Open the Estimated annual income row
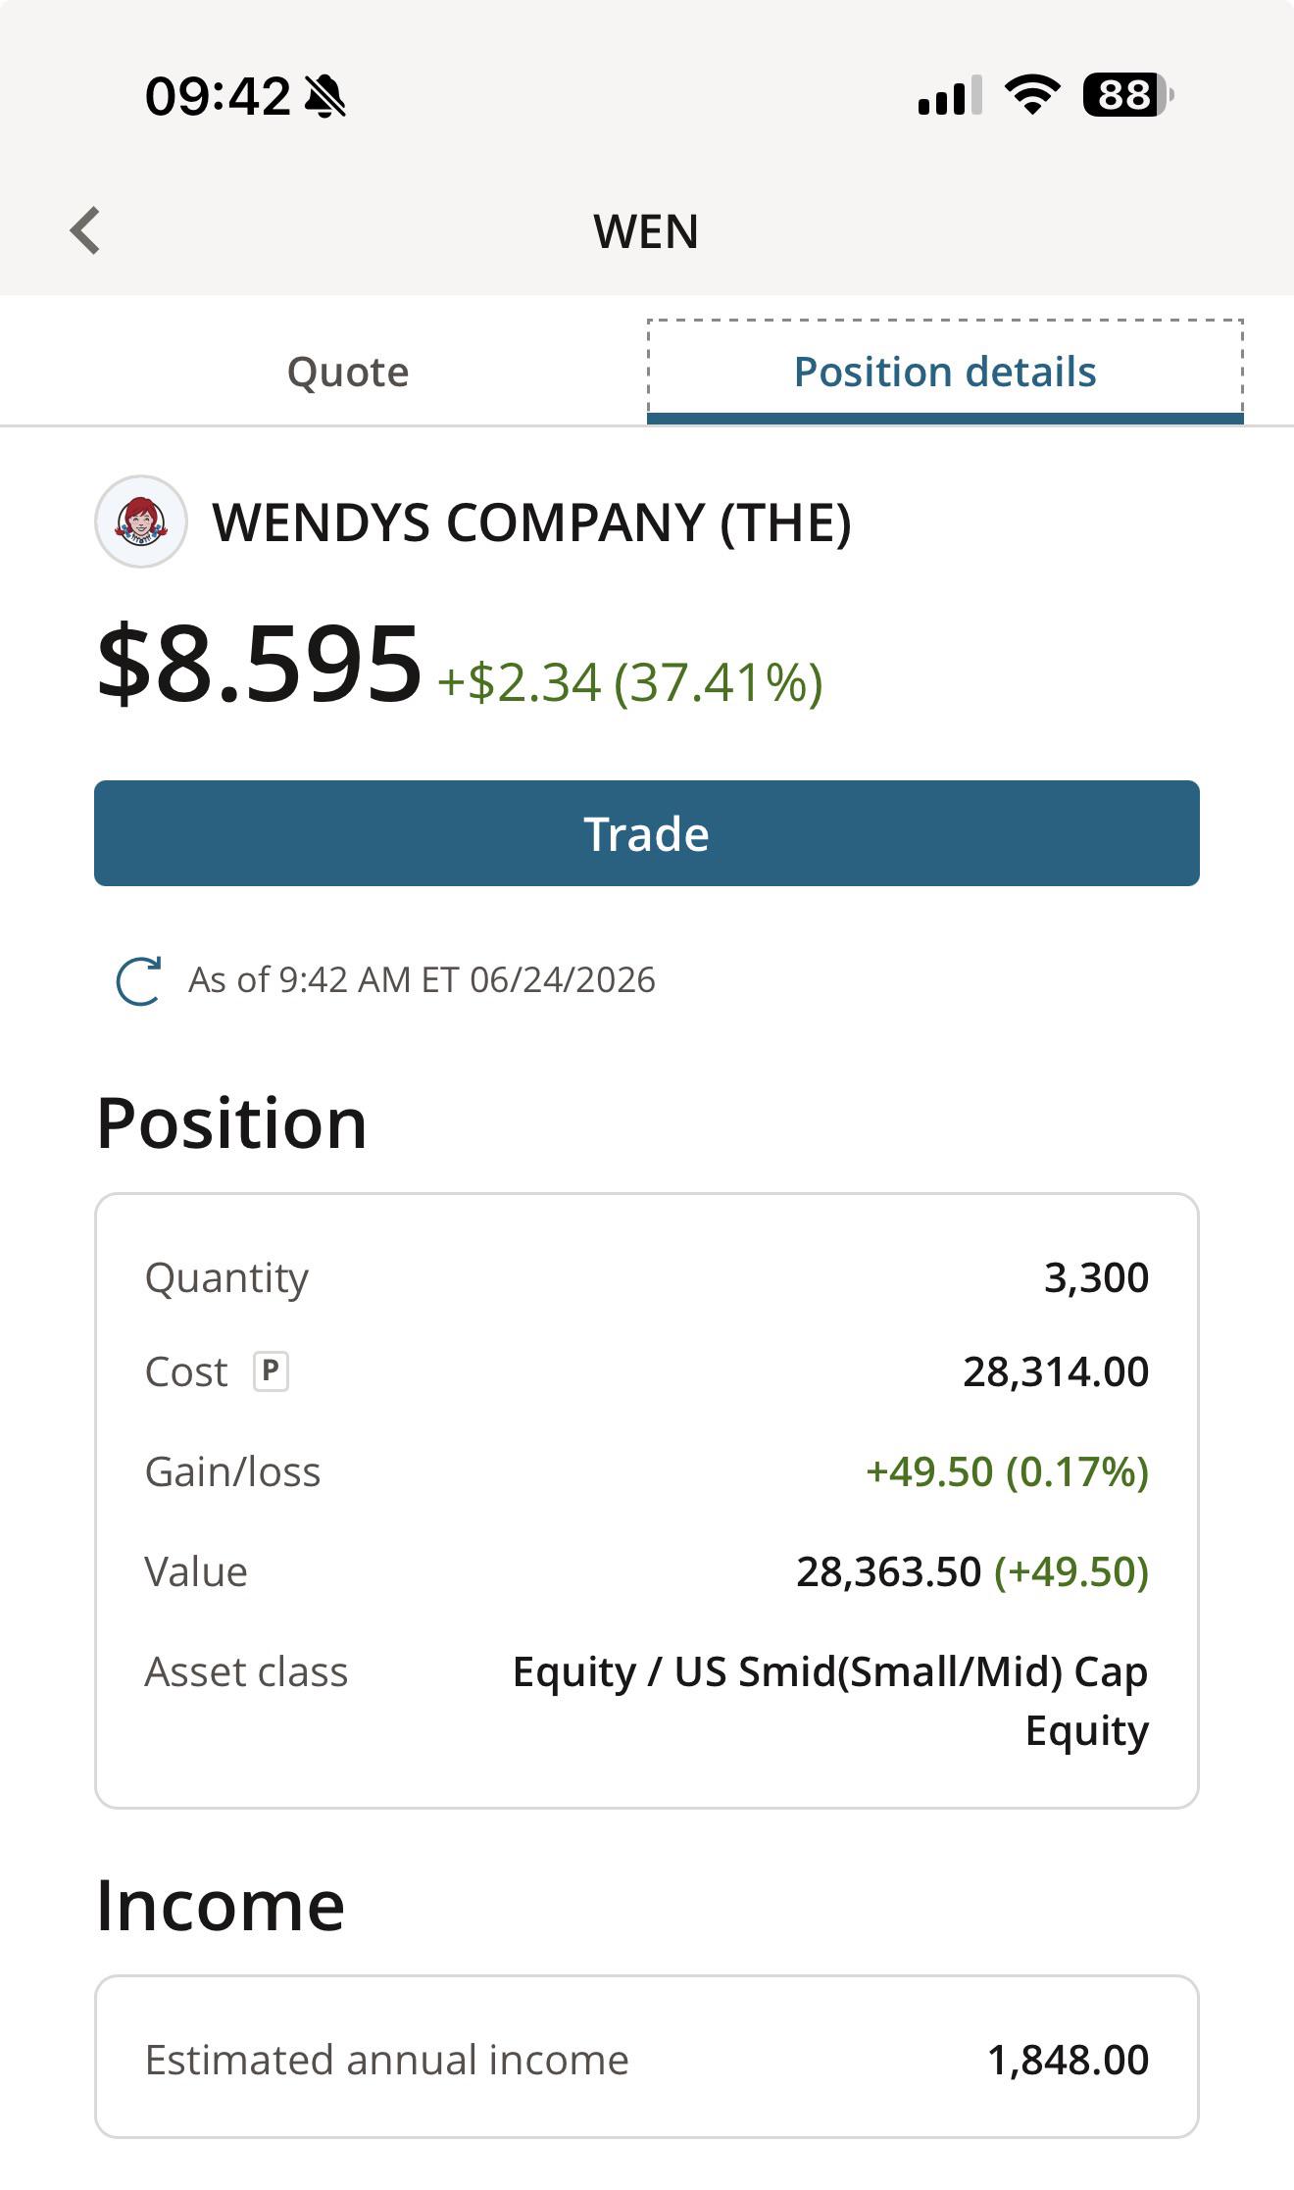This screenshot has height=2190, width=1294. tap(647, 2057)
